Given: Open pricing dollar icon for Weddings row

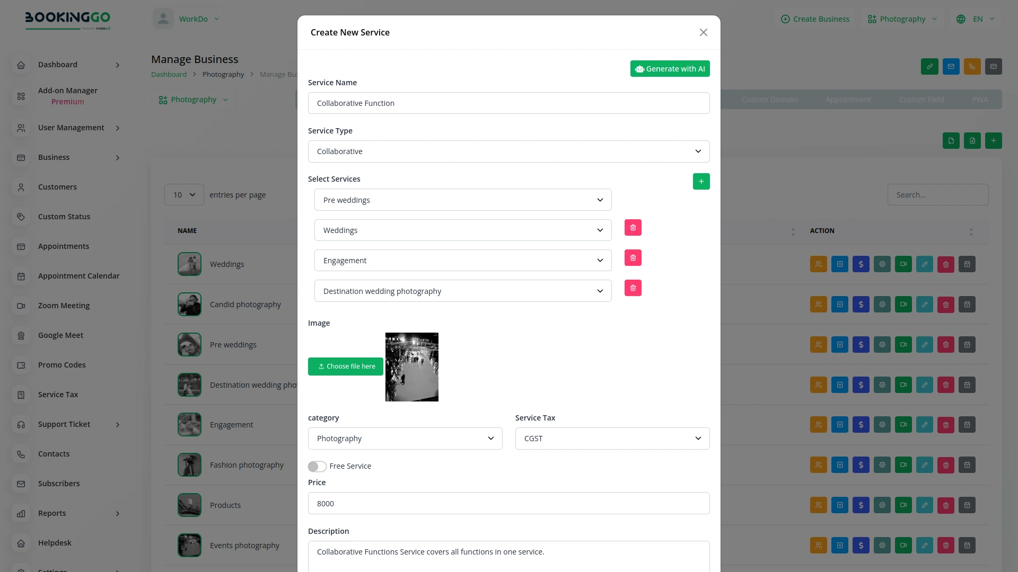Looking at the screenshot, I should (x=861, y=264).
